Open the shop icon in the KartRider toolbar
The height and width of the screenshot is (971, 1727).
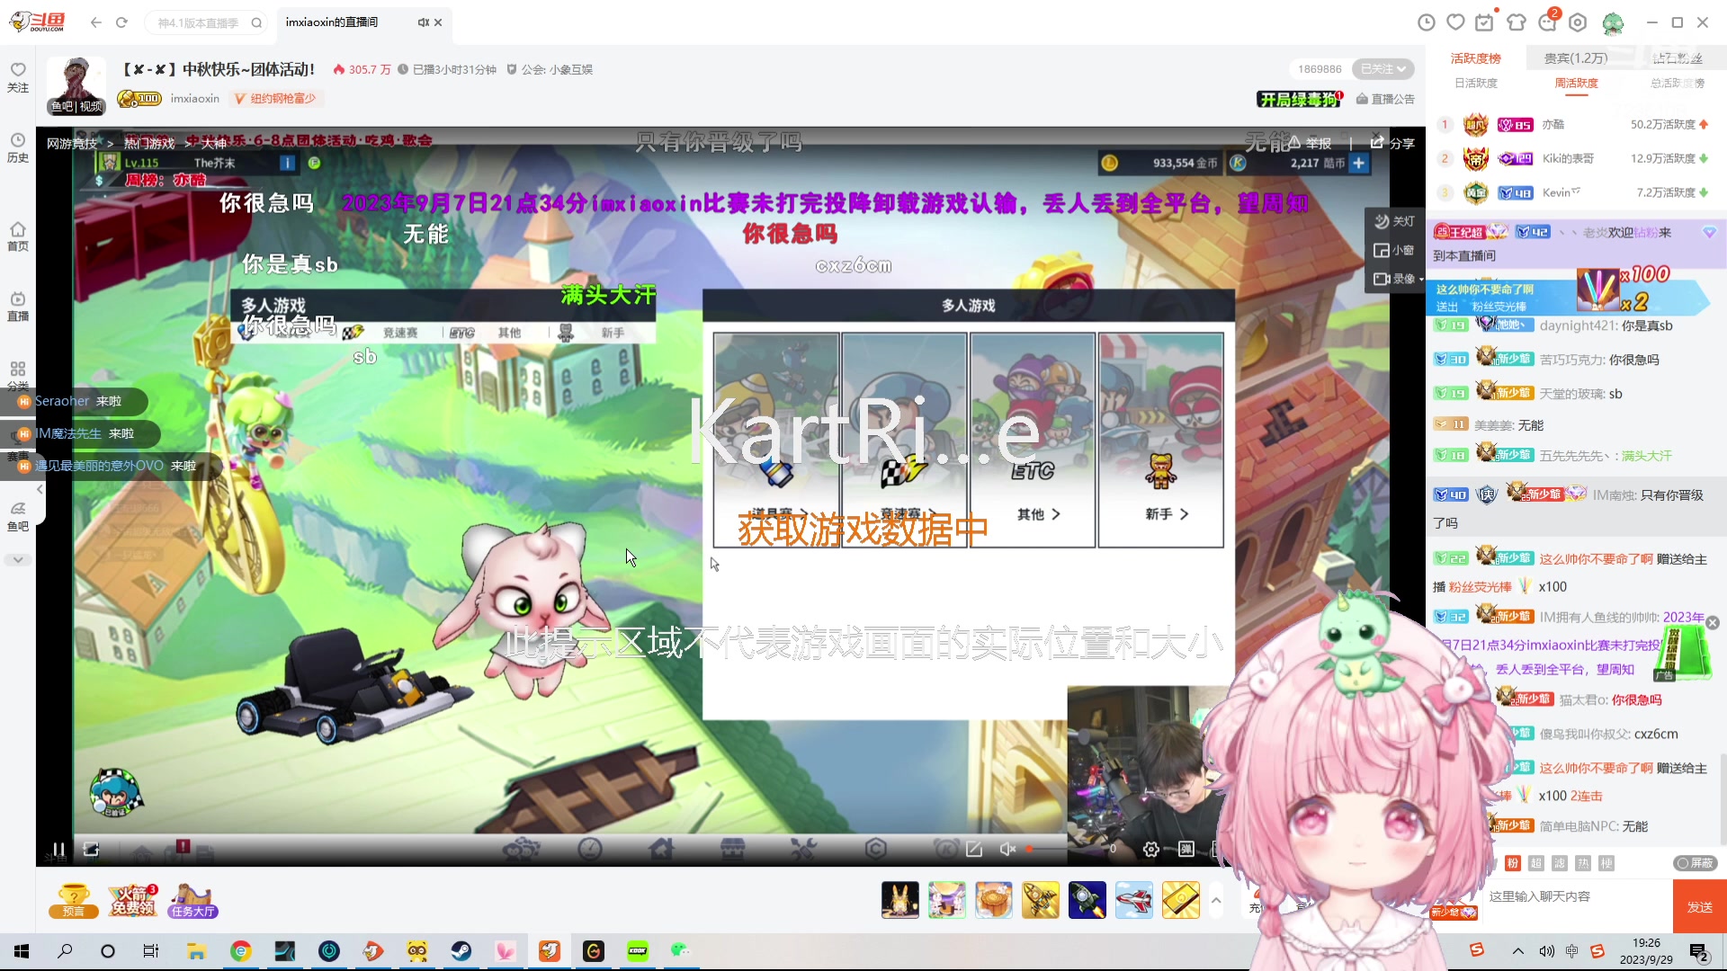pos(733,849)
